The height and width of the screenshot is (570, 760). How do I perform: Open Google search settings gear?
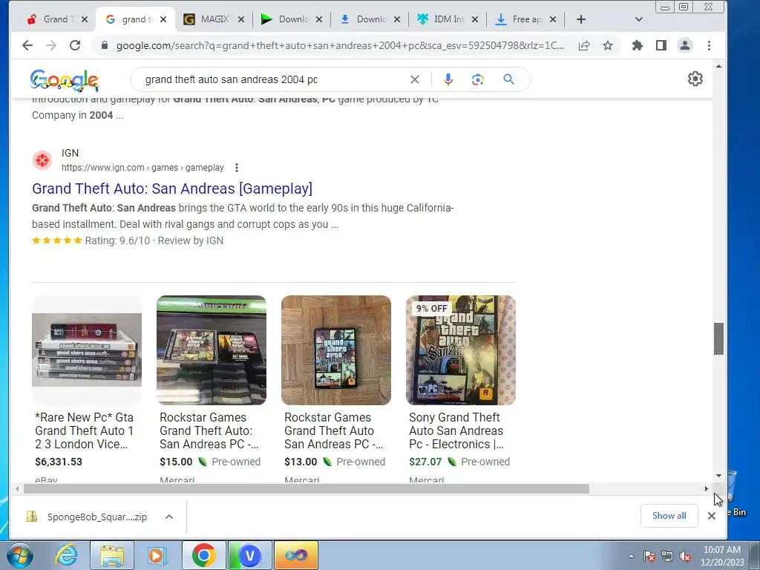tap(695, 79)
